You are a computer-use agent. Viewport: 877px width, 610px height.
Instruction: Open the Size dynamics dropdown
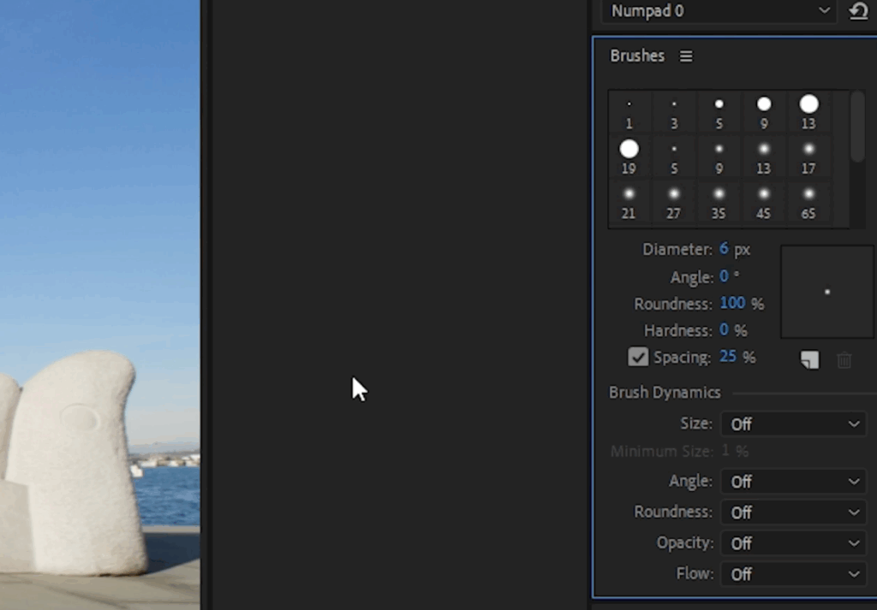pos(793,424)
